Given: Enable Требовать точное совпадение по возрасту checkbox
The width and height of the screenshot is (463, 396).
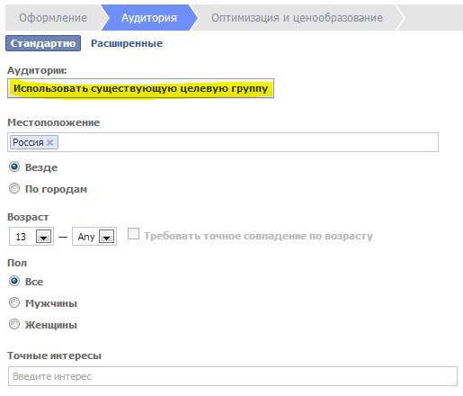Looking at the screenshot, I should [x=133, y=234].
